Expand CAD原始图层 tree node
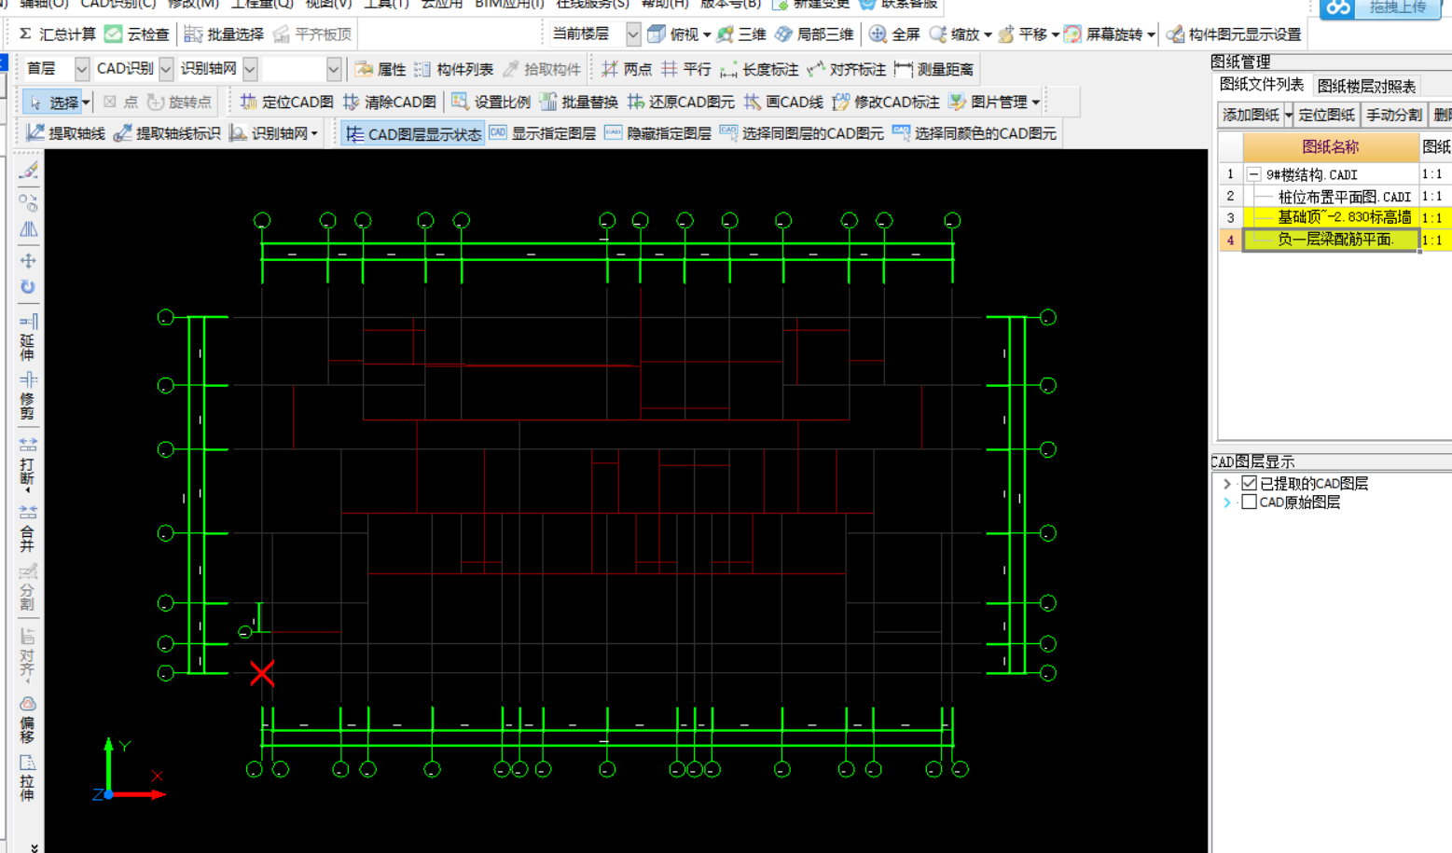The image size is (1452, 853). pos(1227,502)
